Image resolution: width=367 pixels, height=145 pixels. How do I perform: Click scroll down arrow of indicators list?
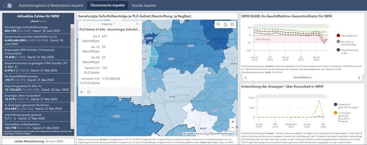tap(72, 127)
